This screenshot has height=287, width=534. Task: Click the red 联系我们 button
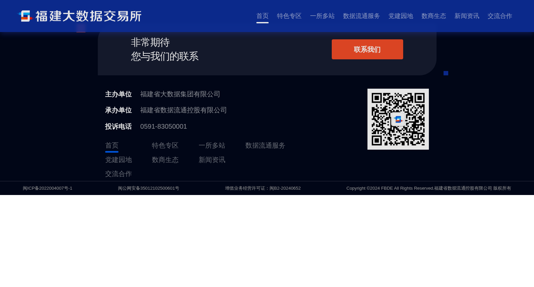(x=367, y=49)
